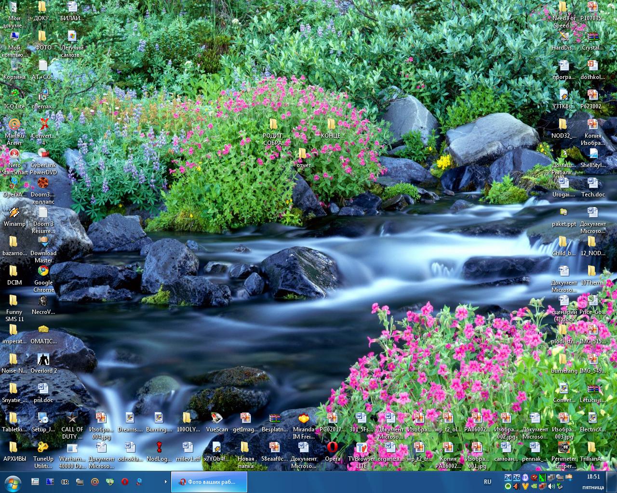The image size is (617, 493).
Task: Open Google Chrome from the desktop
Action: pos(43,279)
